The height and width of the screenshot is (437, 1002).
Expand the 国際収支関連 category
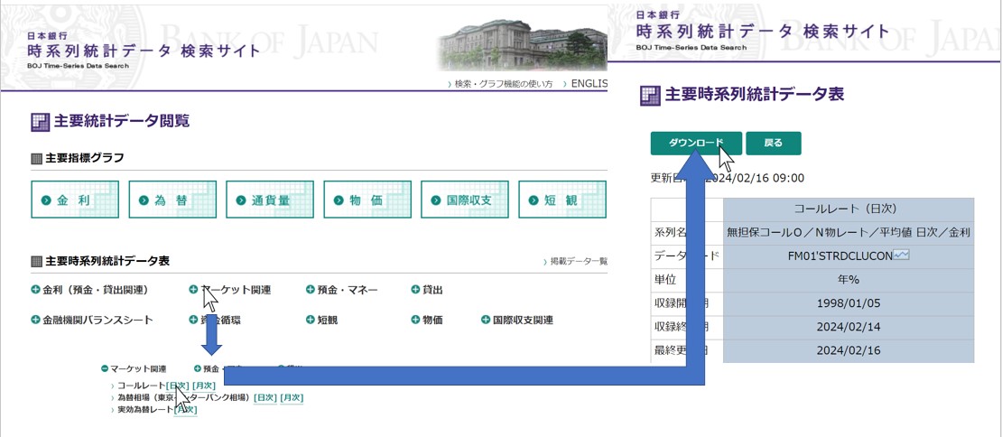point(487,320)
